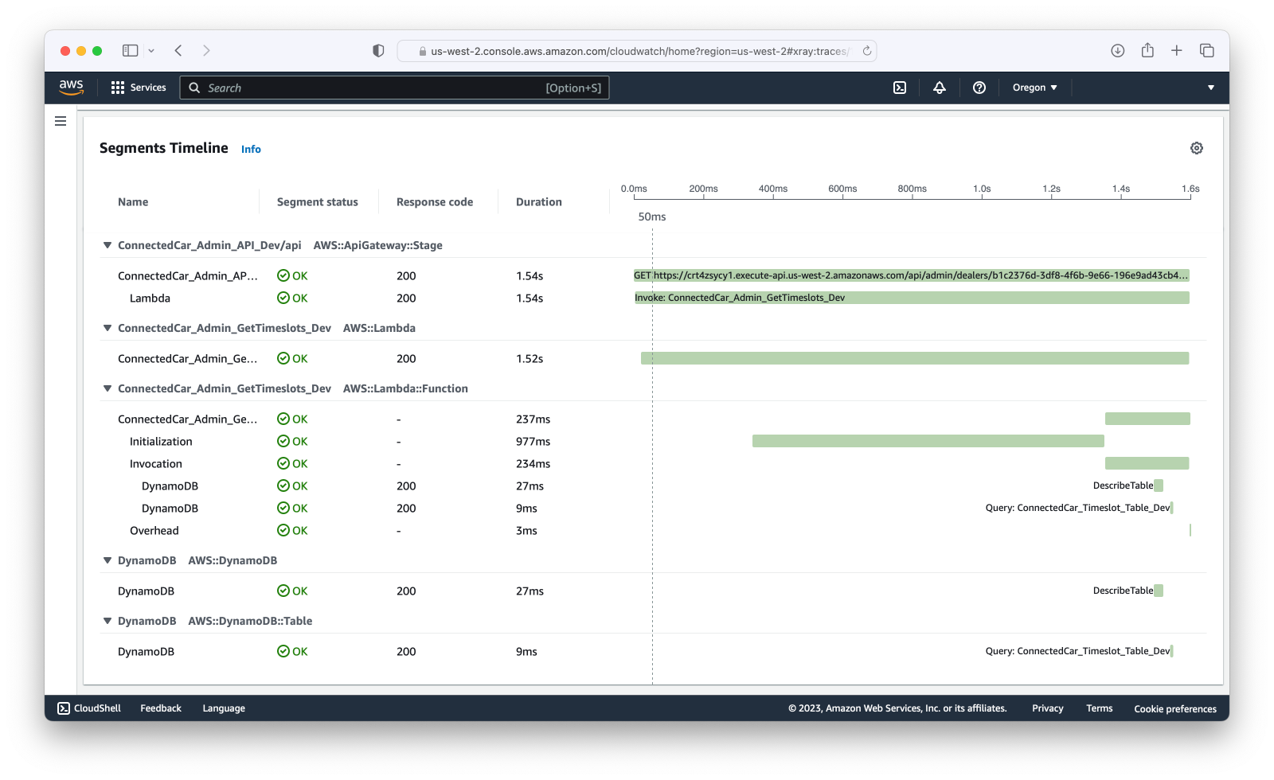This screenshot has width=1274, height=780.
Task: Select the GET request timeline bar
Action: click(x=912, y=275)
